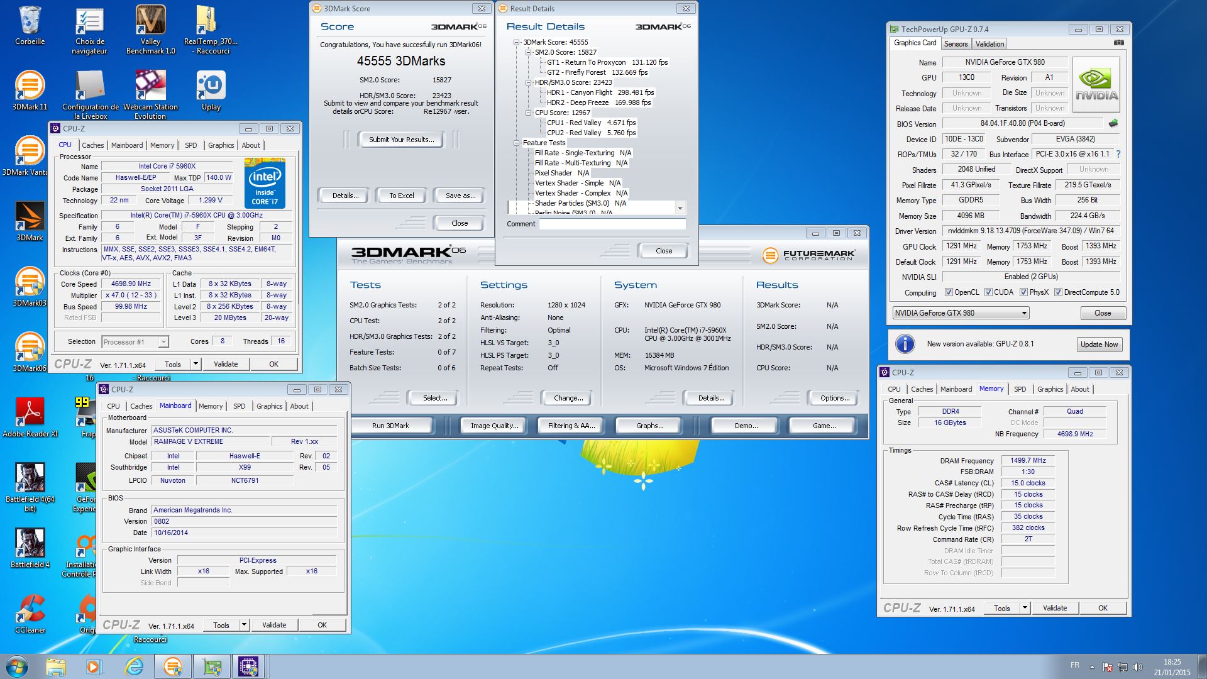Open Internet Explorer taskbar icon
The width and height of the screenshot is (1207, 679).
[x=133, y=666]
